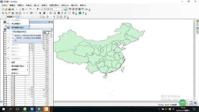This screenshot has height=112, width=199.
Task: Choose 保存编辑内容 in Editor menu
Action: (18, 27)
